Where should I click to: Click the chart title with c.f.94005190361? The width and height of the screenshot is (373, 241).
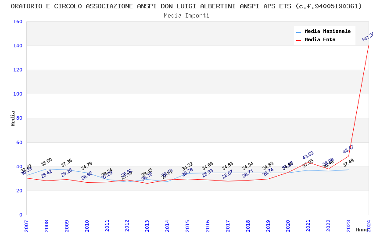(x=186, y=6)
